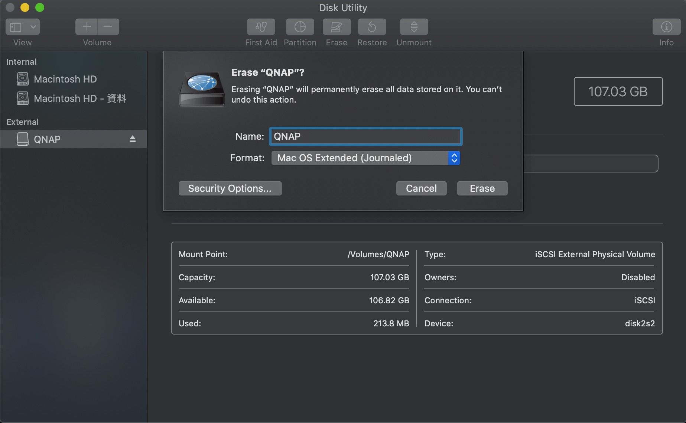
Task: Add a volume with the plus icon
Action: pos(87,27)
